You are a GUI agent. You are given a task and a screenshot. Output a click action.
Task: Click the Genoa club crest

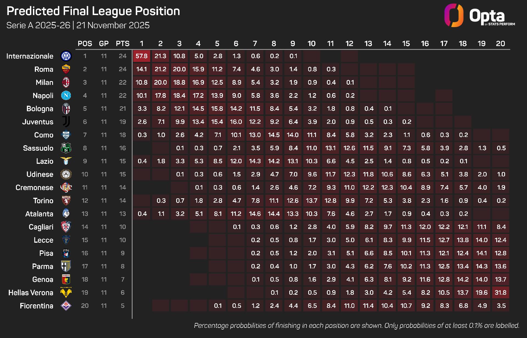pos(66,279)
